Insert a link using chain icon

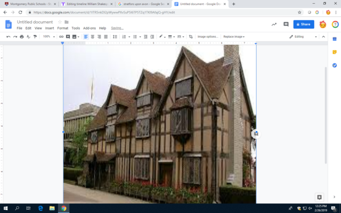(61, 37)
